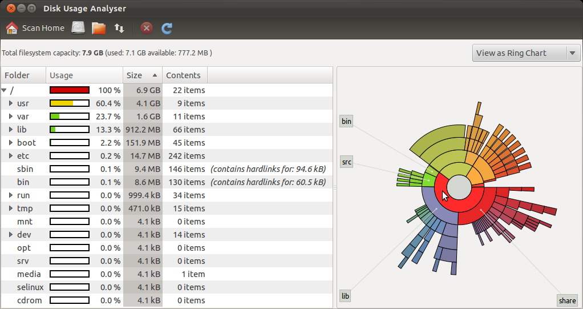Click the scan folder icon
Viewport: 583px width, 309px height.
99,28
